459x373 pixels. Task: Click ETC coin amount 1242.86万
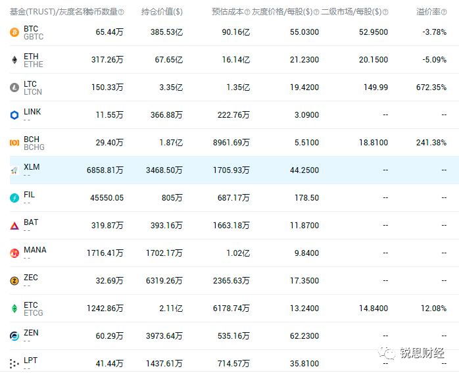(x=105, y=309)
